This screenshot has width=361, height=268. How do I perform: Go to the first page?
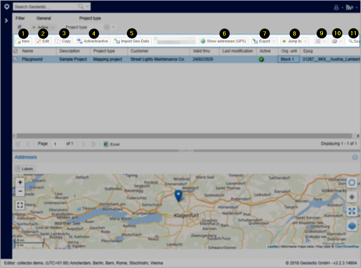[x=18, y=144]
